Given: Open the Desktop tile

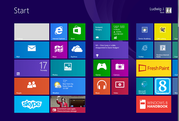Looking at the screenshot, I should (32, 32).
